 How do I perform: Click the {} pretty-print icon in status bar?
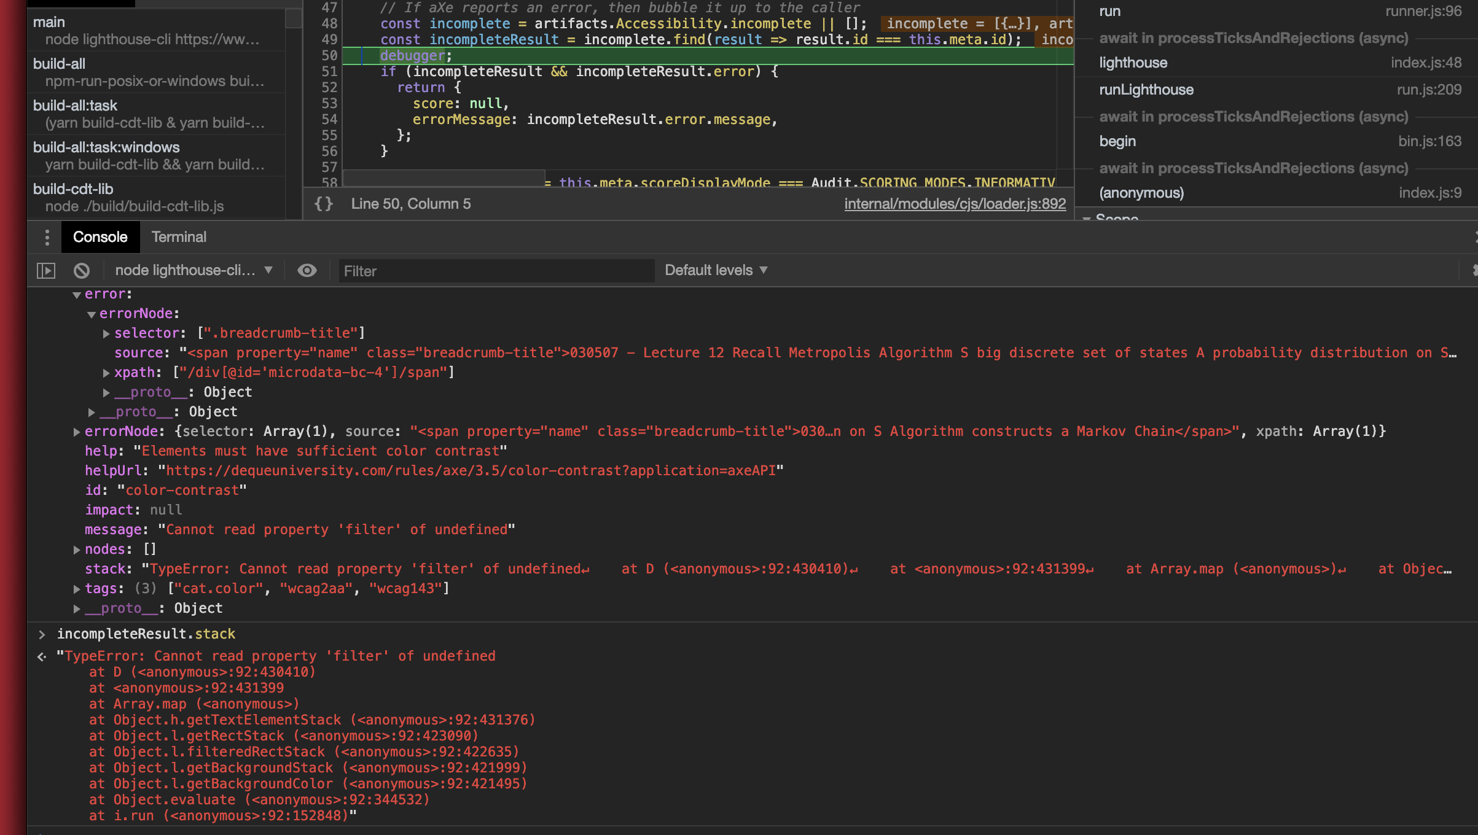pyautogui.click(x=325, y=203)
